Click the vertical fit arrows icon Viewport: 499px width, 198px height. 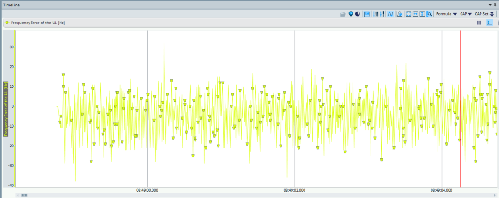422,14
